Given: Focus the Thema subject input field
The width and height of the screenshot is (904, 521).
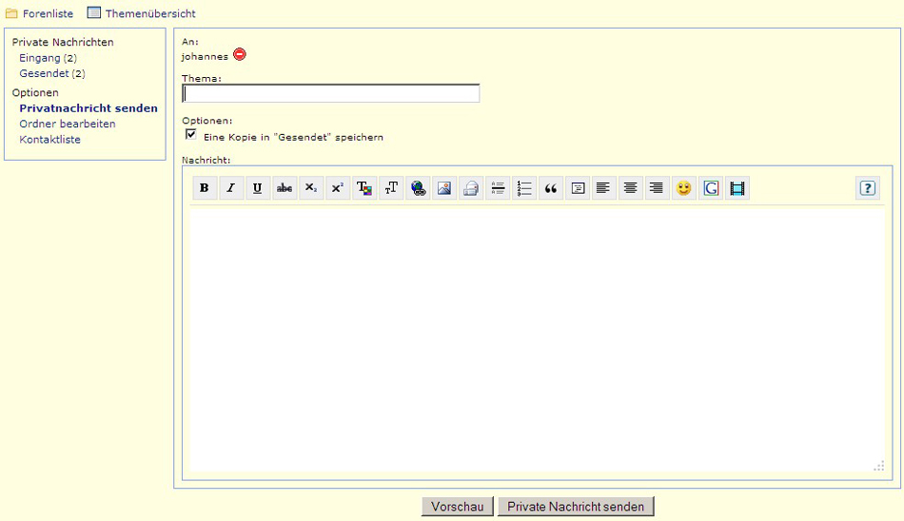Looking at the screenshot, I should tap(330, 93).
